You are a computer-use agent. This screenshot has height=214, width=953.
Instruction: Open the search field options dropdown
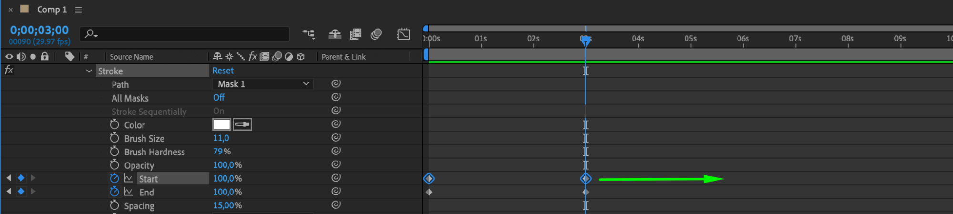tap(92, 34)
